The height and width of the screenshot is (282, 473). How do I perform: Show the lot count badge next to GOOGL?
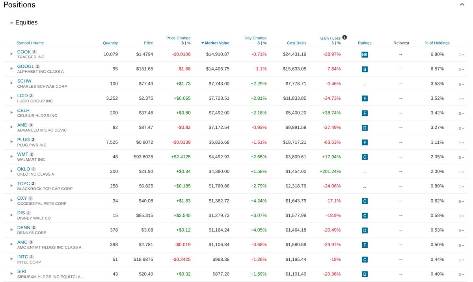(x=38, y=67)
